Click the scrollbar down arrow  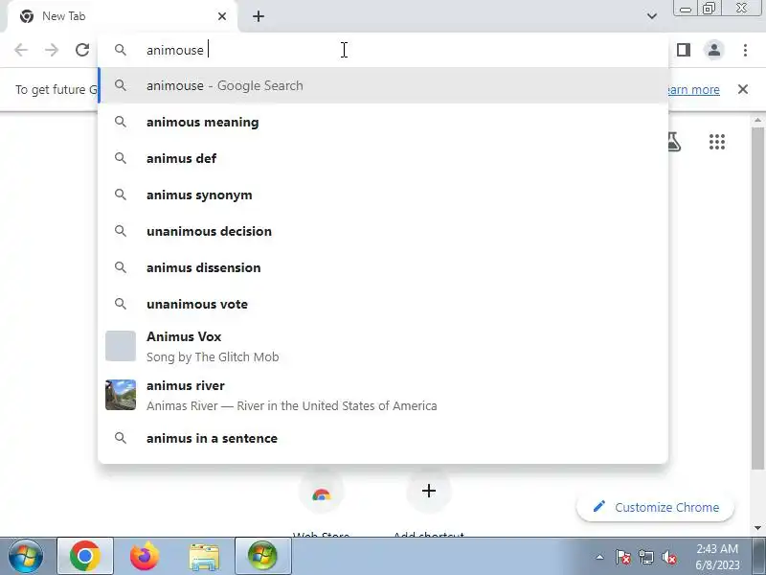[757, 528]
